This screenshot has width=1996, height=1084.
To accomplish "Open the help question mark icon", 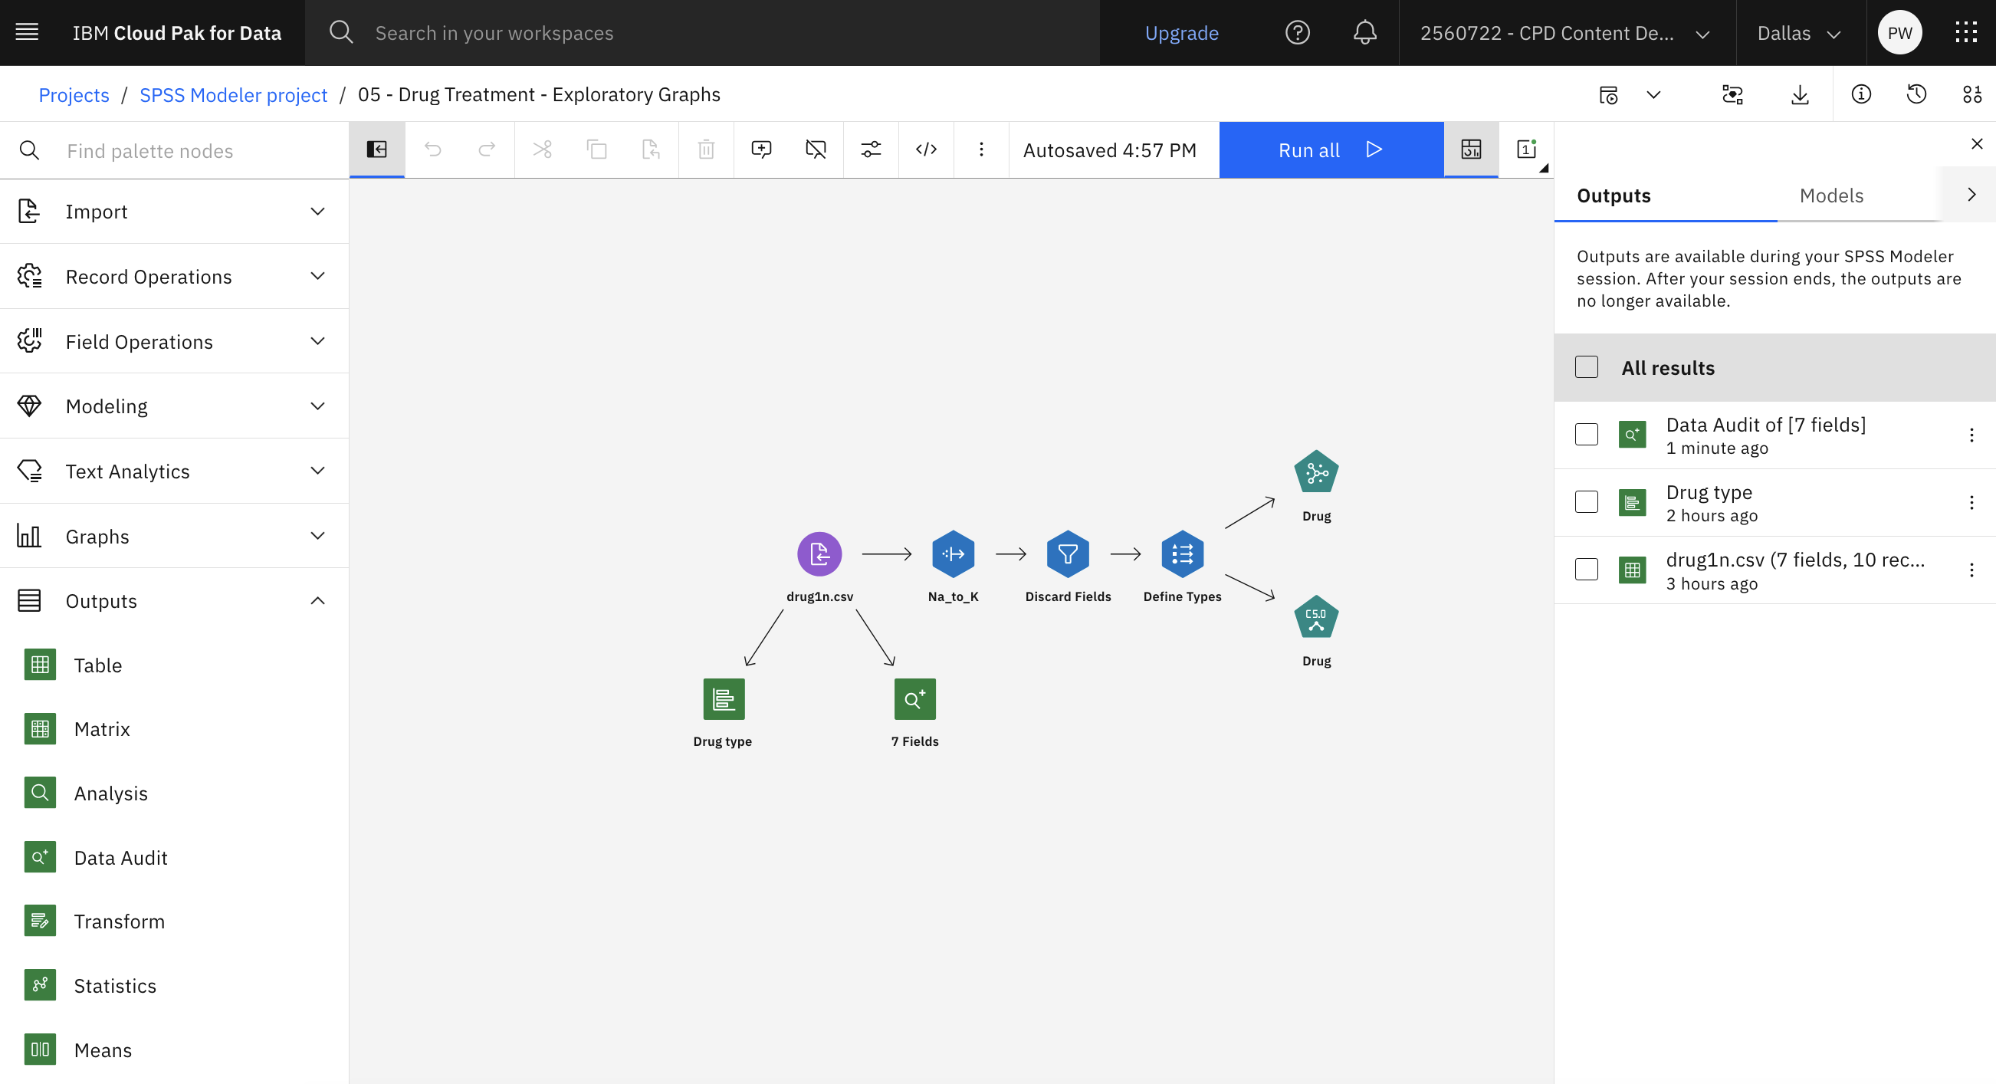I will point(1297,32).
